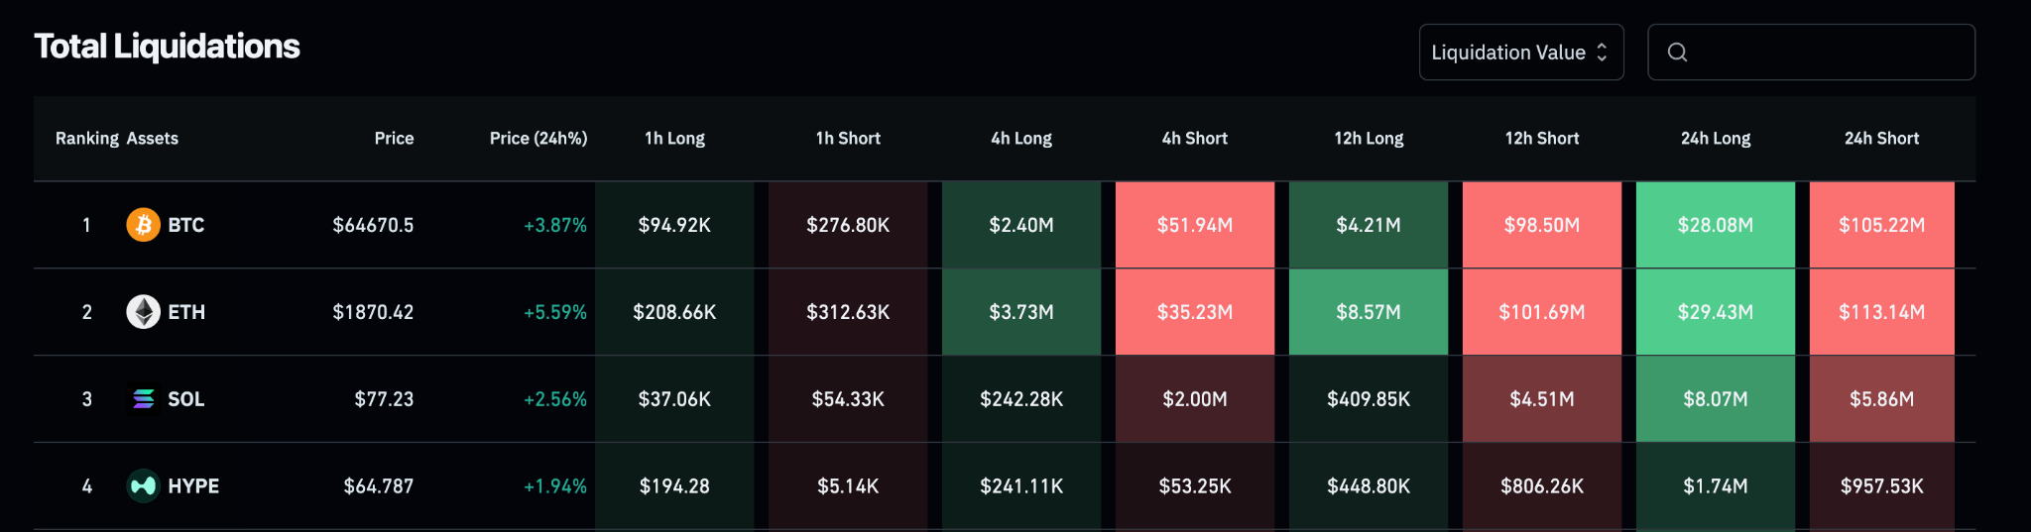Image resolution: width=2031 pixels, height=532 pixels.
Task: Sort by Price (24h%) column header
Action: tap(538, 139)
